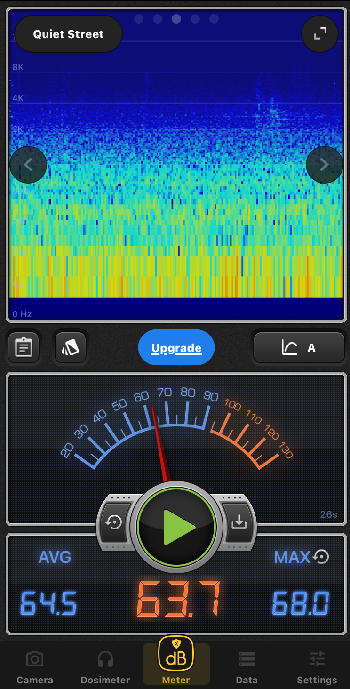Tap the save download icon button
350x689 pixels.
click(x=239, y=522)
